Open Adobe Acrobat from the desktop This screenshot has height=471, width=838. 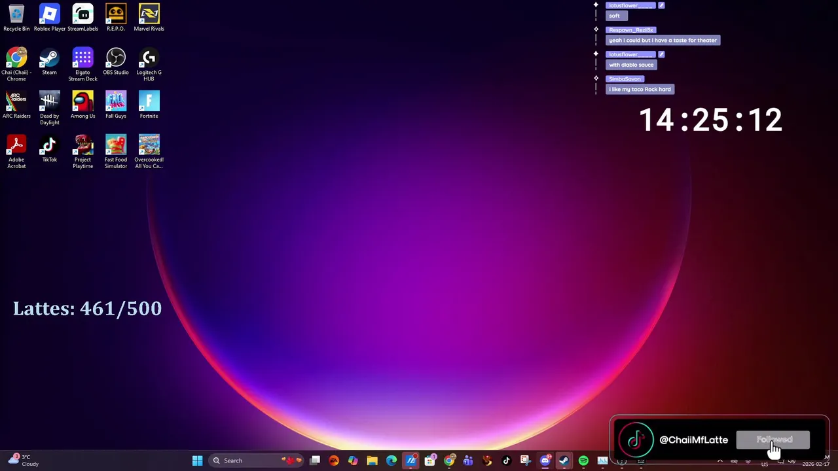16,152
